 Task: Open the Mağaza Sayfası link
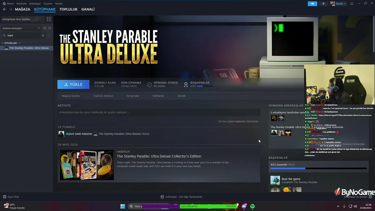coord(71,96)
